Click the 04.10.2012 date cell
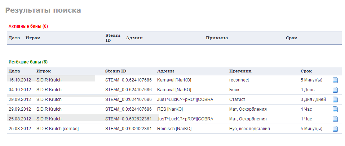 [20, 90]
